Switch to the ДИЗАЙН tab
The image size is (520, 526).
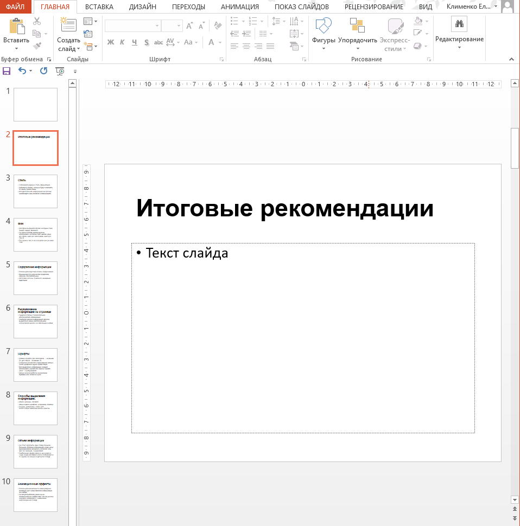tap(142, 7)
